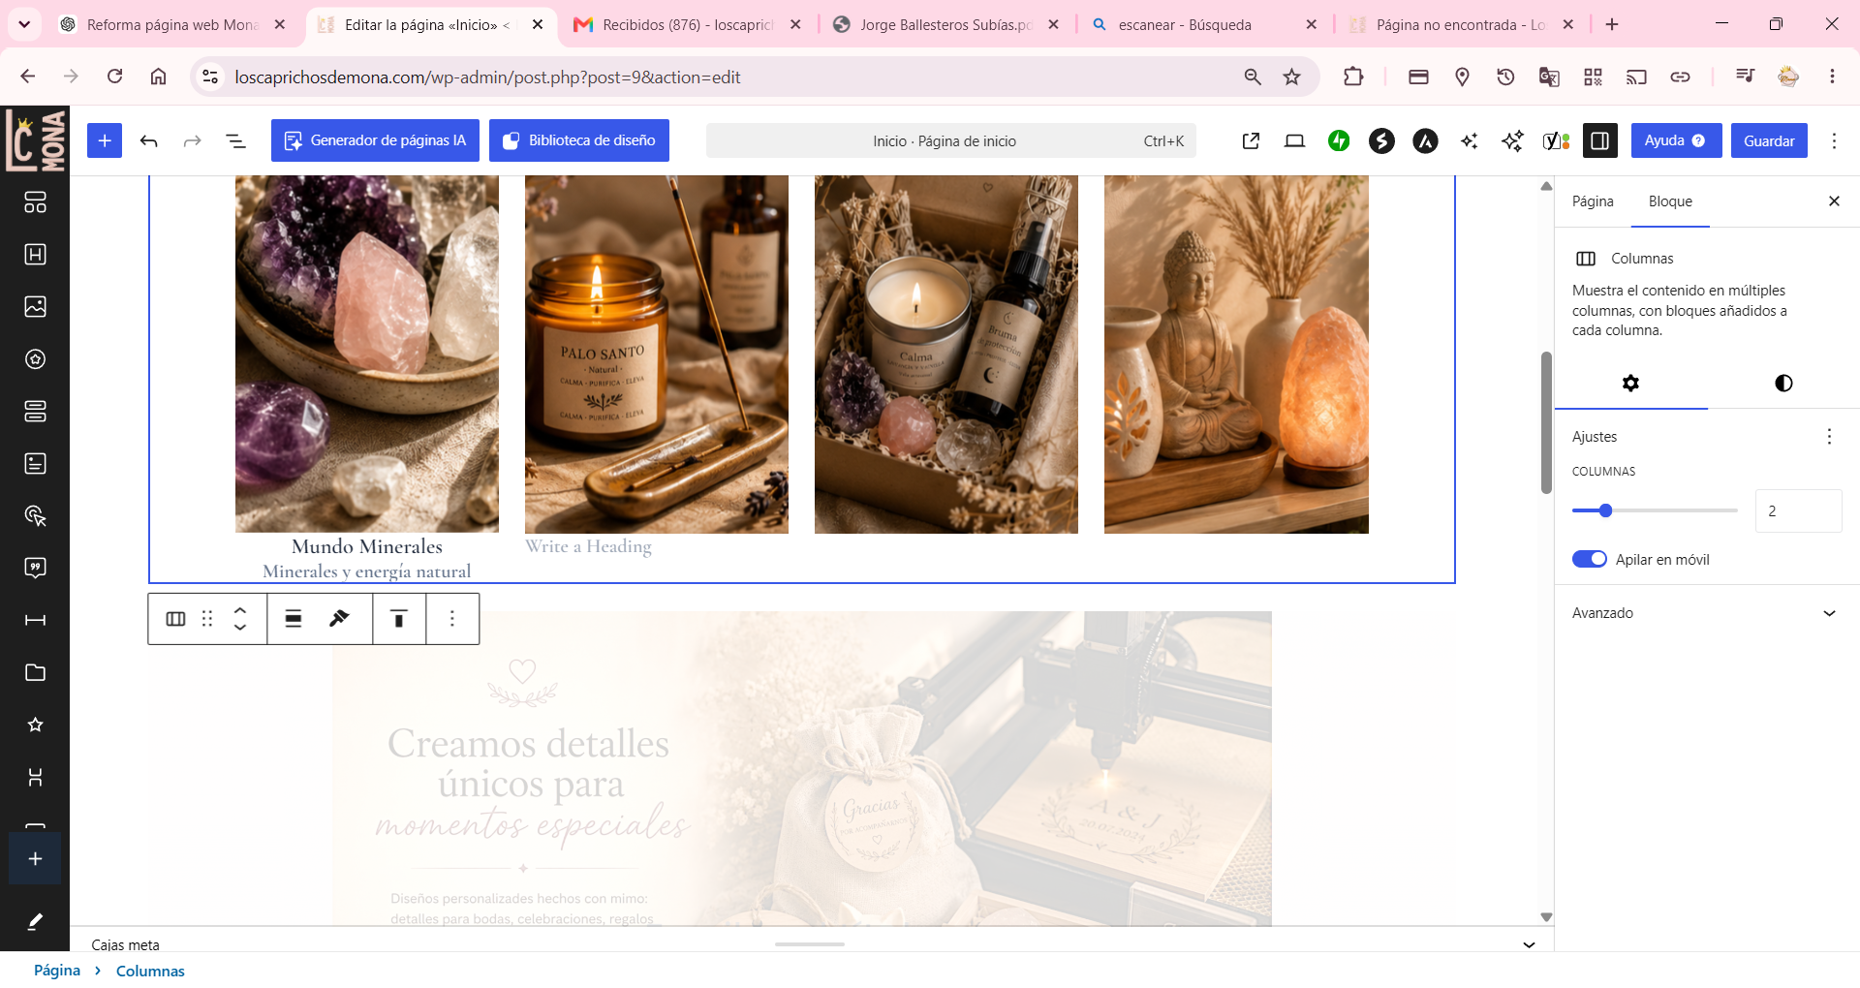Switch to block styles tab
1860x988 pixels.
pyautogui.click(x=1783, y=384)
